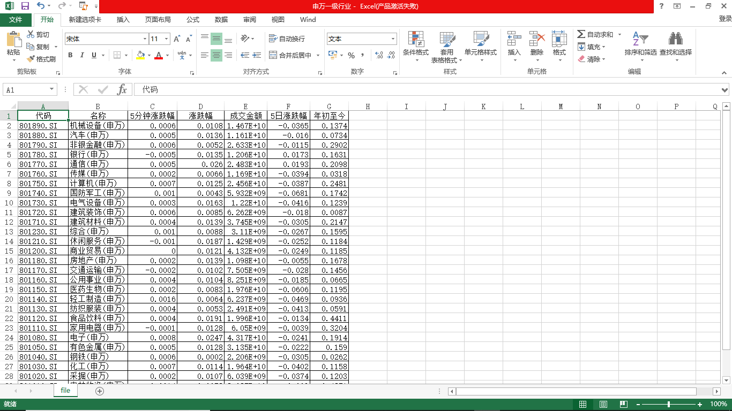The width and height of the screenshot is (732, 411).
Task: Click the zoom slider in status bar
Action: 669,404
